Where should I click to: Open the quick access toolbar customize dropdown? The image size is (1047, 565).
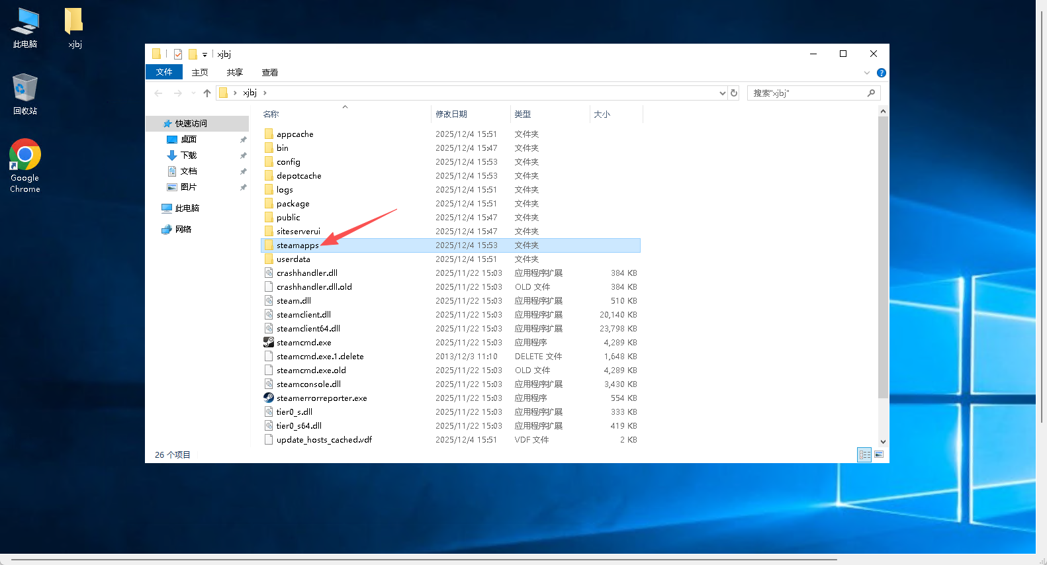tap(205, 55)
